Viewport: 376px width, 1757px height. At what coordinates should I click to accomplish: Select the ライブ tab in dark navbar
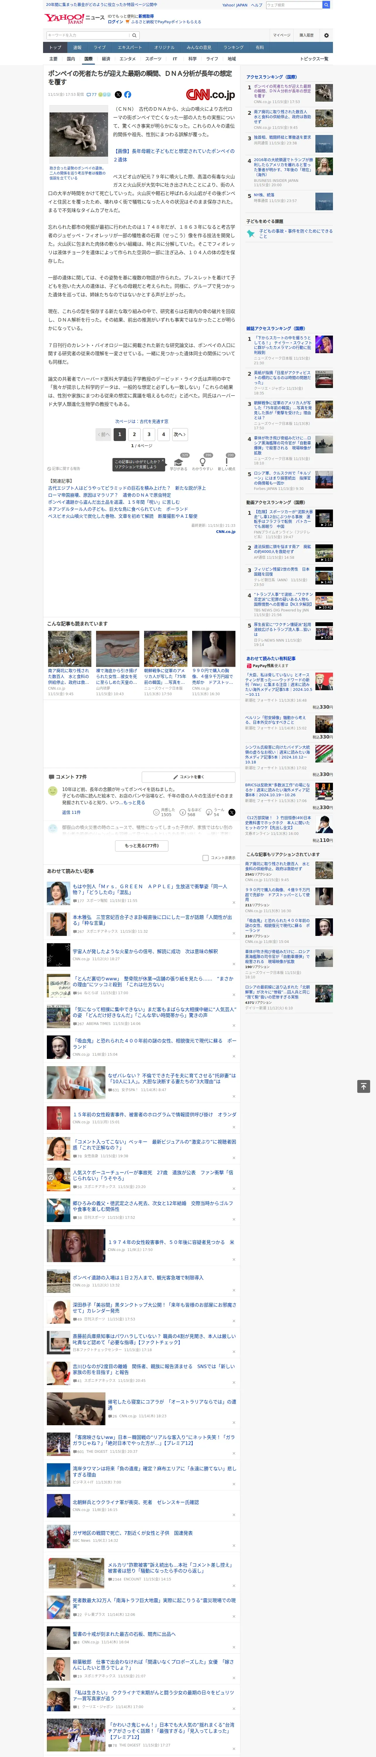pyautogui.click(x=100, y=48)
